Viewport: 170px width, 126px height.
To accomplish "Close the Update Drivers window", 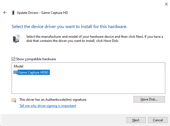I will coord(166,4).
